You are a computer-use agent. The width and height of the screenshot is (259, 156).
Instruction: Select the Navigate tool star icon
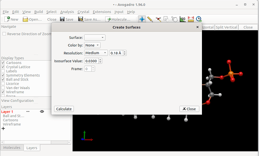point(142,19)
